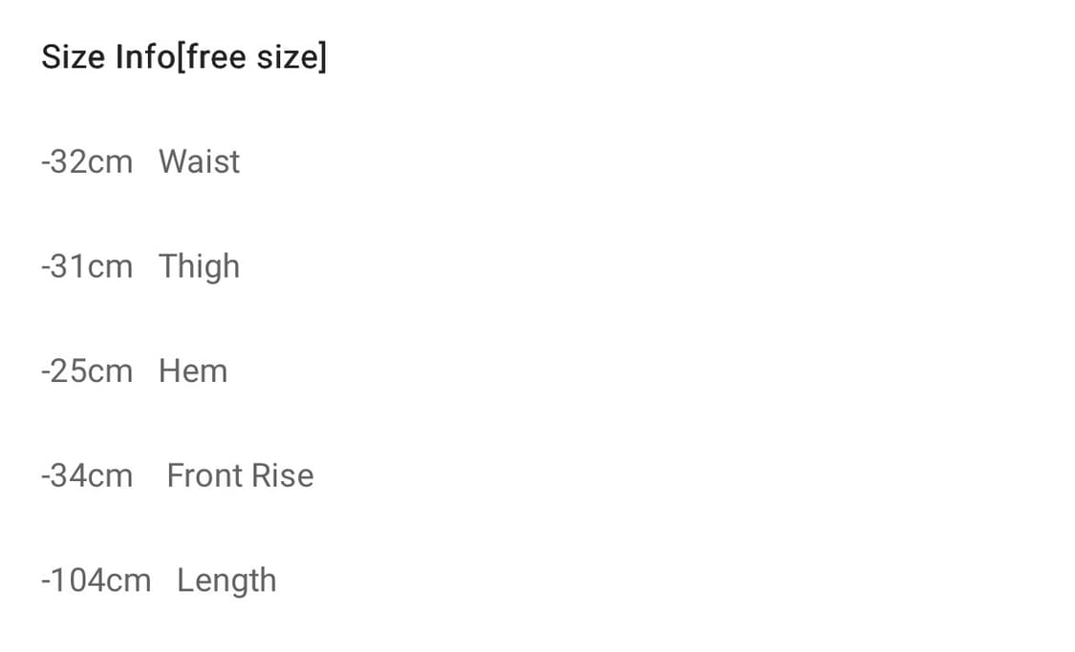Click the number 25 for Hem
The height and width of the screenshot is (652, 1075).
coord(66,372)
